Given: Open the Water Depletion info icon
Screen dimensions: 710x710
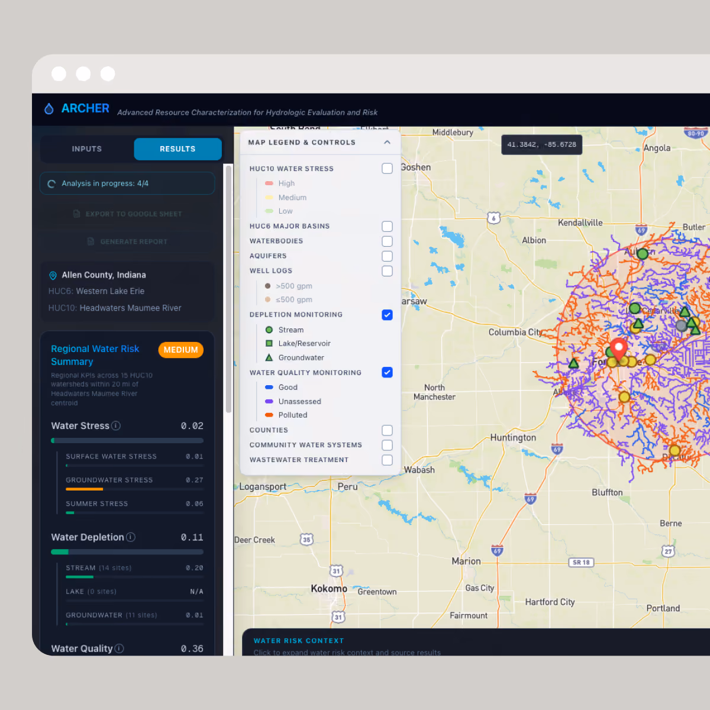Looking at the screenshot, I should (x=131, y=537).
